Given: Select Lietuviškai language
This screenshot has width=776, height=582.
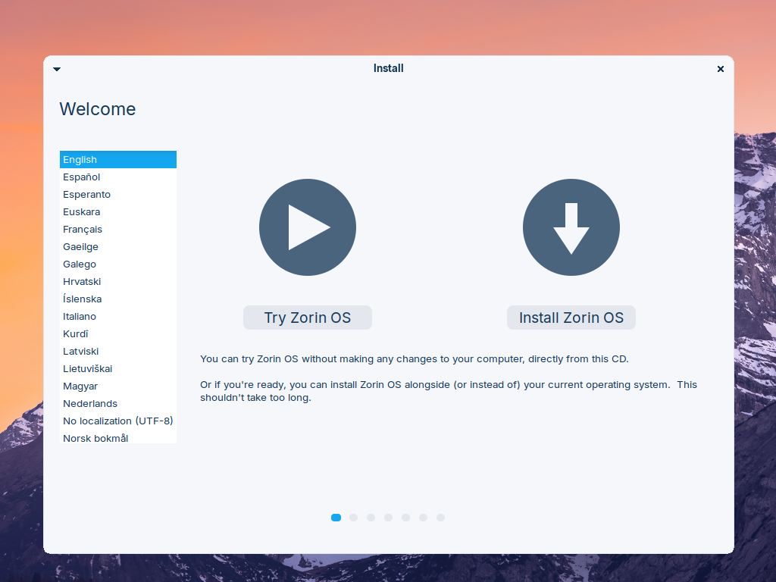Looking at the screenshot, I should coord(118,369).
